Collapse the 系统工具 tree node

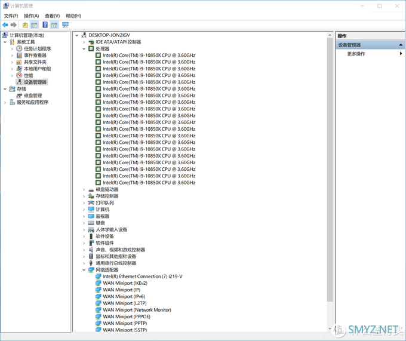coord(5,42)
